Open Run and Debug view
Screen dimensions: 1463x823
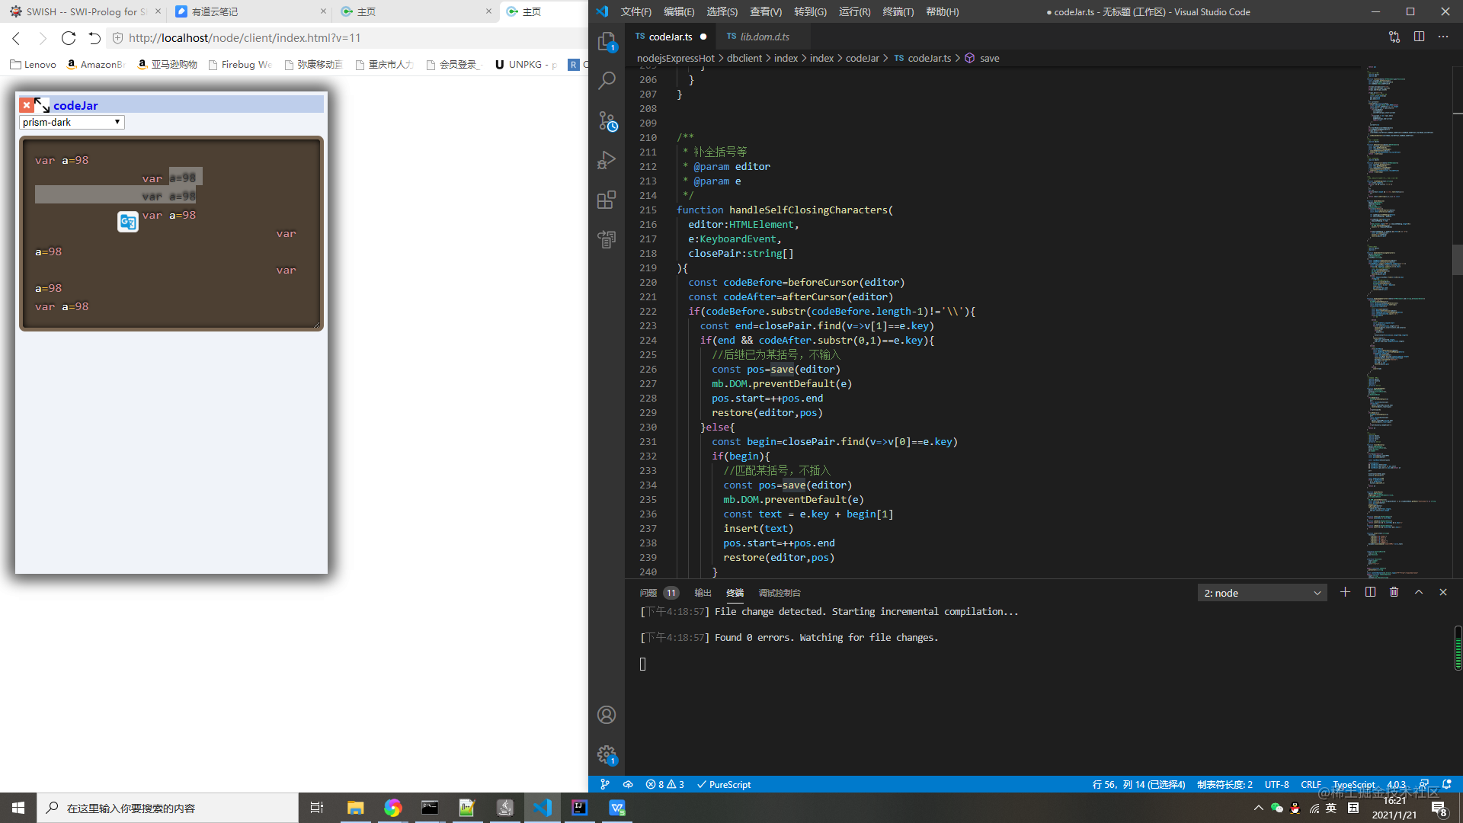click(607, 160)
